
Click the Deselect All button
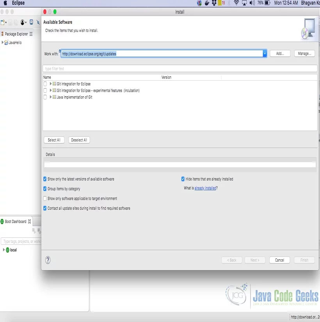click(79, 140)
